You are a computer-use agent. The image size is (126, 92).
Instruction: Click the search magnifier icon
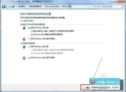pyautogui.click(x=122, y=7)
